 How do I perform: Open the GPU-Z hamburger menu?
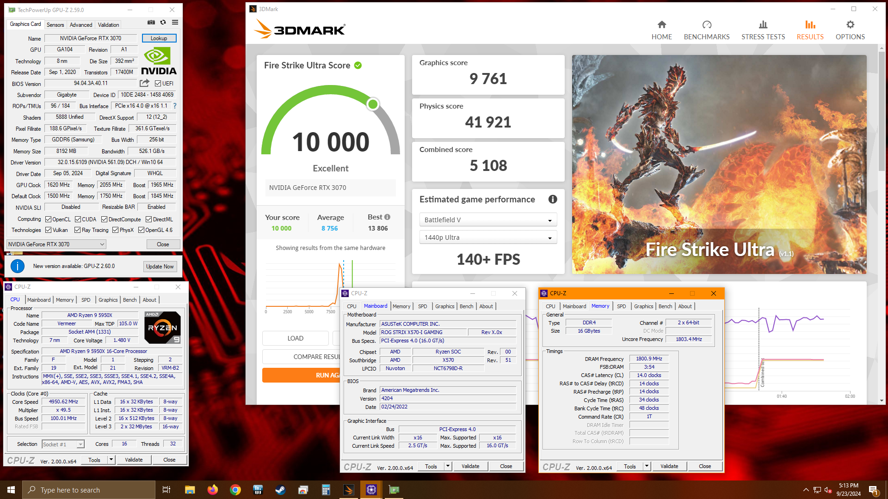pos(175,22)
